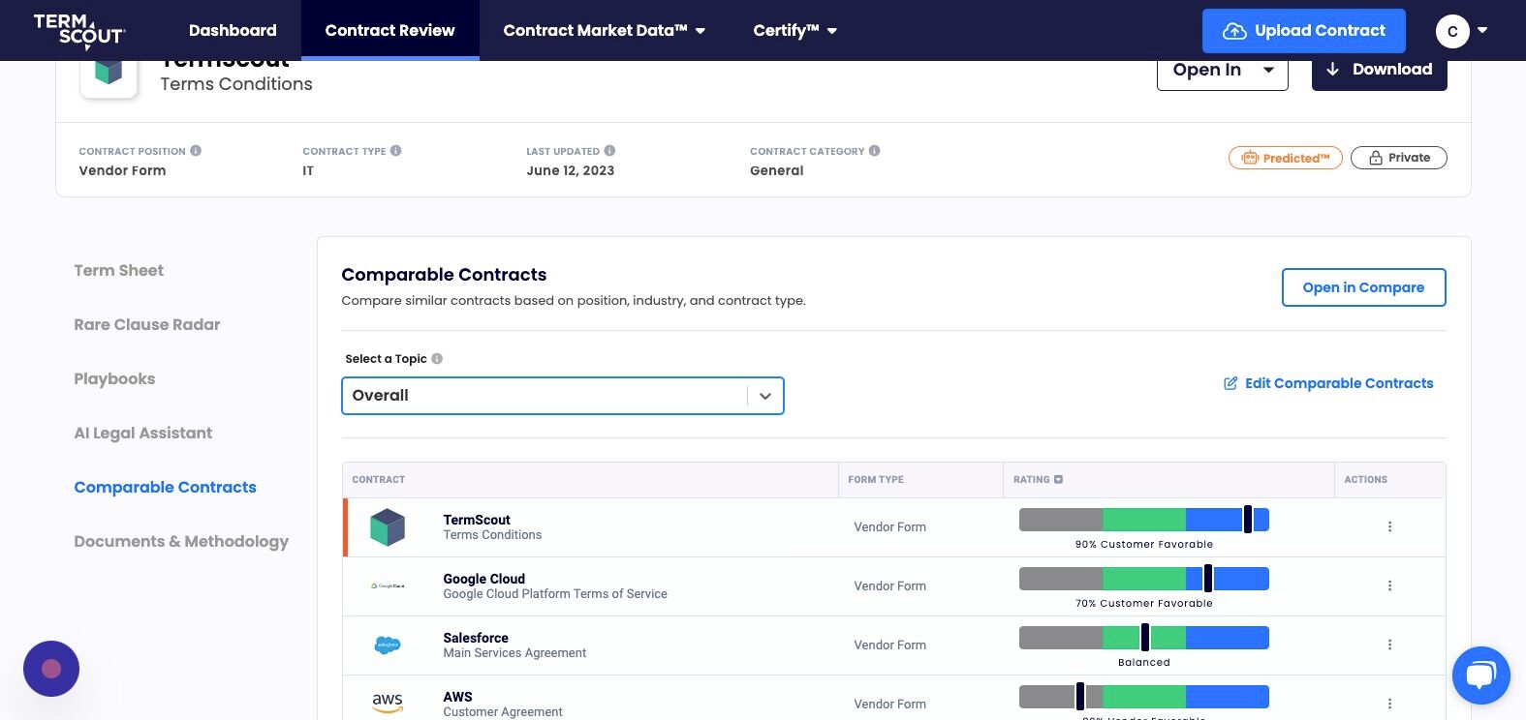The height and width of the screenshot is (720, 1526).
Task: Open Rare Clause Radar section
Action: [147, 325]
